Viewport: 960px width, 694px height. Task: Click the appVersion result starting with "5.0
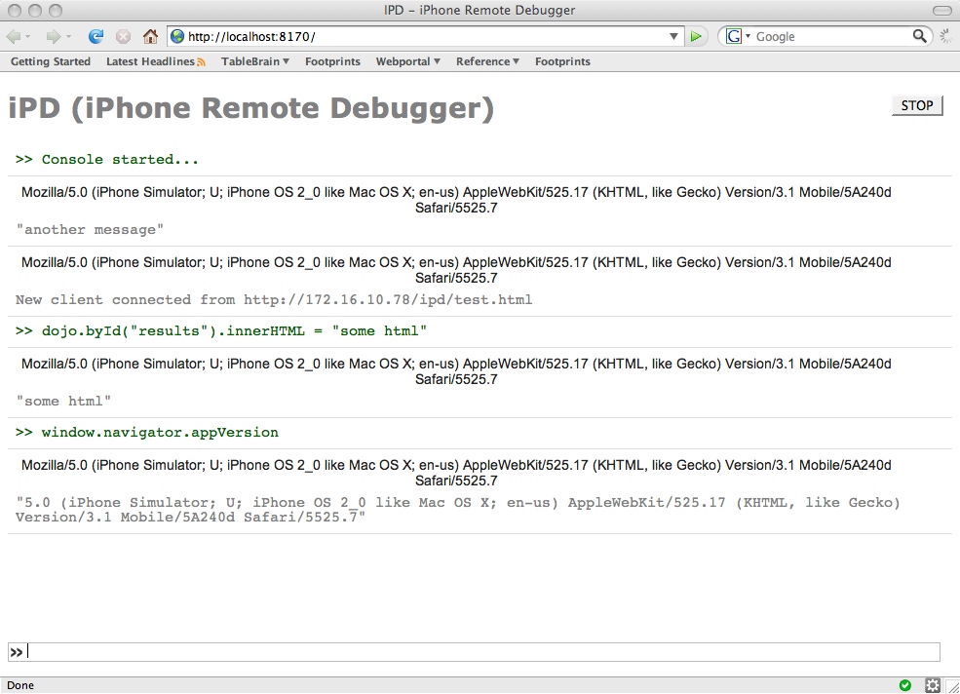458,510
